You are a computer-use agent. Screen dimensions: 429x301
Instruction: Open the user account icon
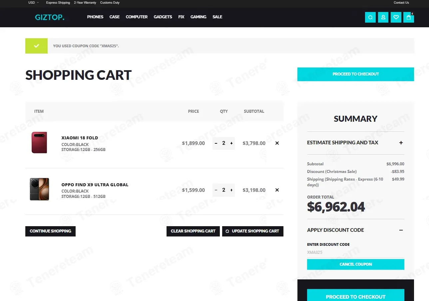383,17
